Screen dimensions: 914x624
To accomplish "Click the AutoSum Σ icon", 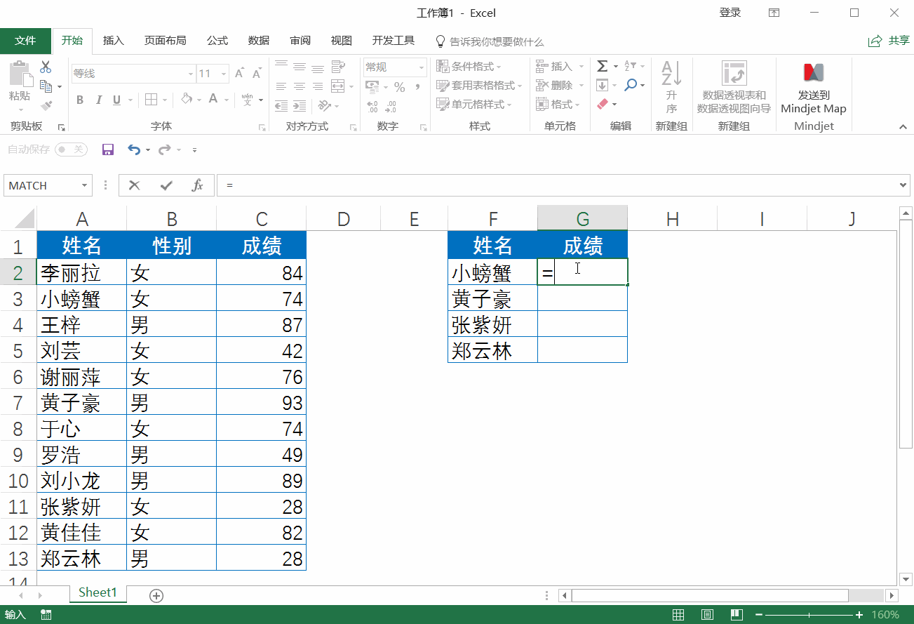I will click(x=602, y=66).
